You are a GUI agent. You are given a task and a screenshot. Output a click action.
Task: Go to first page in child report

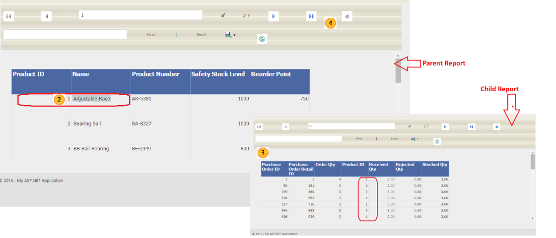259,127
